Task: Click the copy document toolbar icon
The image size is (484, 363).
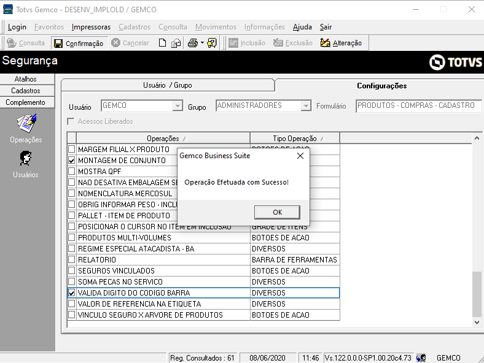Action: pyautogui.click(x=176, y=43)
